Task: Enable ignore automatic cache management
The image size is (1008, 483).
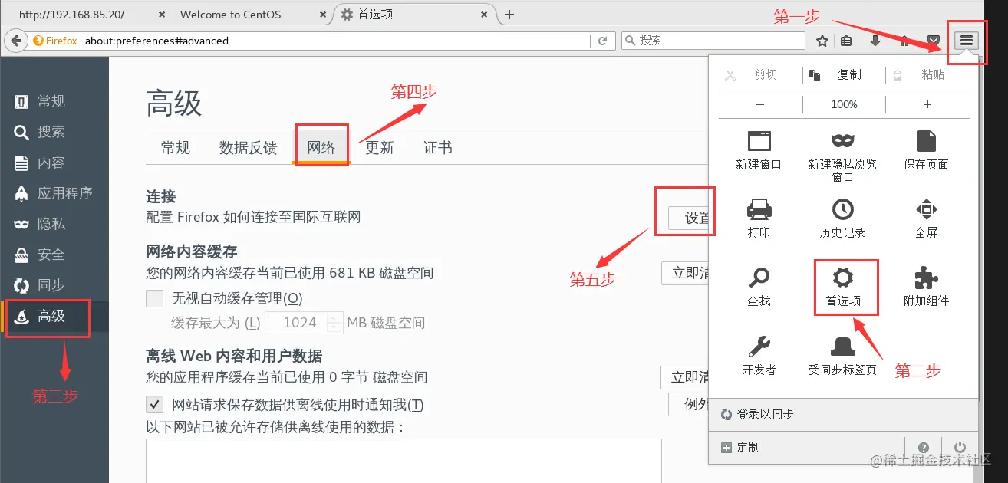Action: (154, 298)
